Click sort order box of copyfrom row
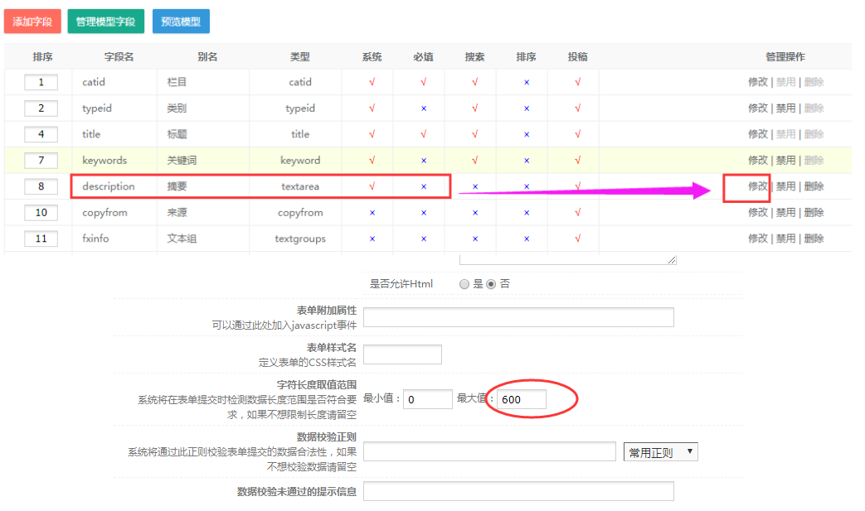Screen dimensions: 865x511 click(41, 212)
